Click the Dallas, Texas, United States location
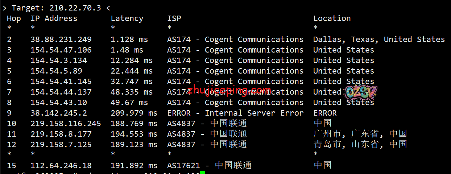Image resolution: width=451 pixels, height=174 pixels. (x=379, y=40)
